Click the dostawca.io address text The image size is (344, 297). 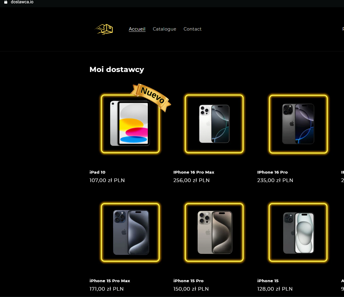pos(22,2)
